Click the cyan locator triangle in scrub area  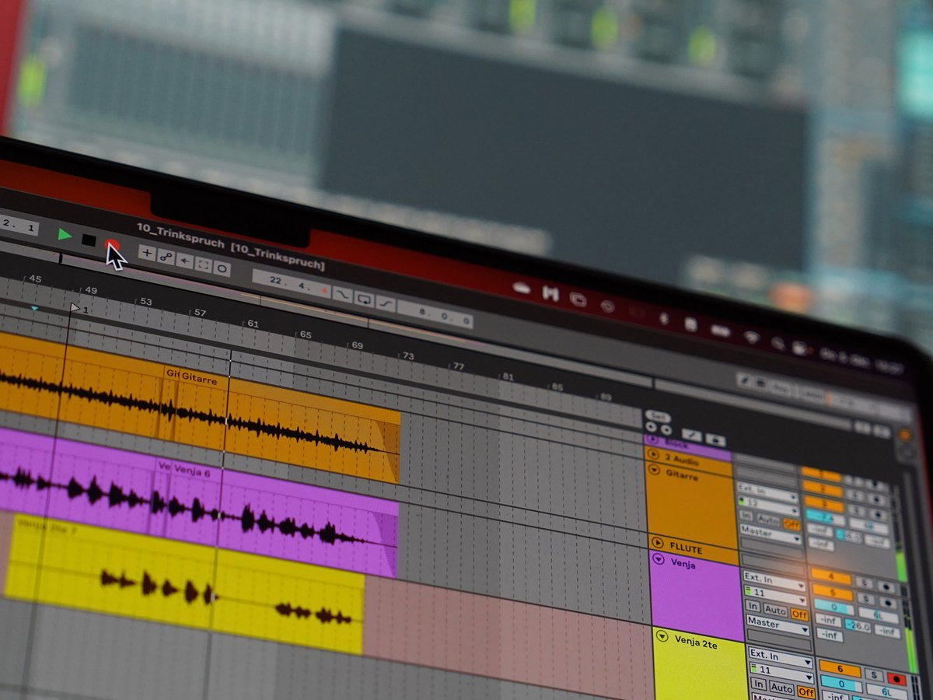[x=34, y=309]
